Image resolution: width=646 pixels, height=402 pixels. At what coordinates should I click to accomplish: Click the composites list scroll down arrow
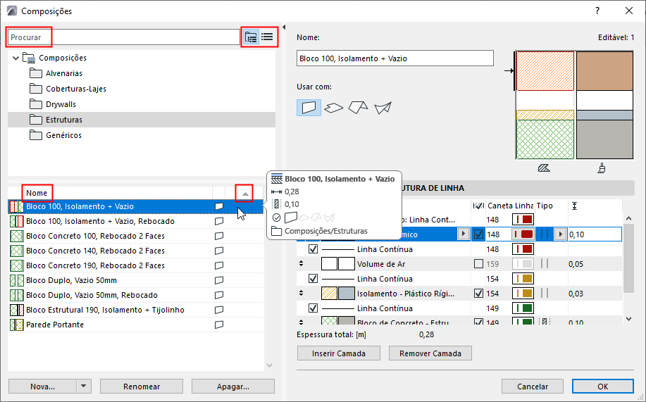point(269,365)
